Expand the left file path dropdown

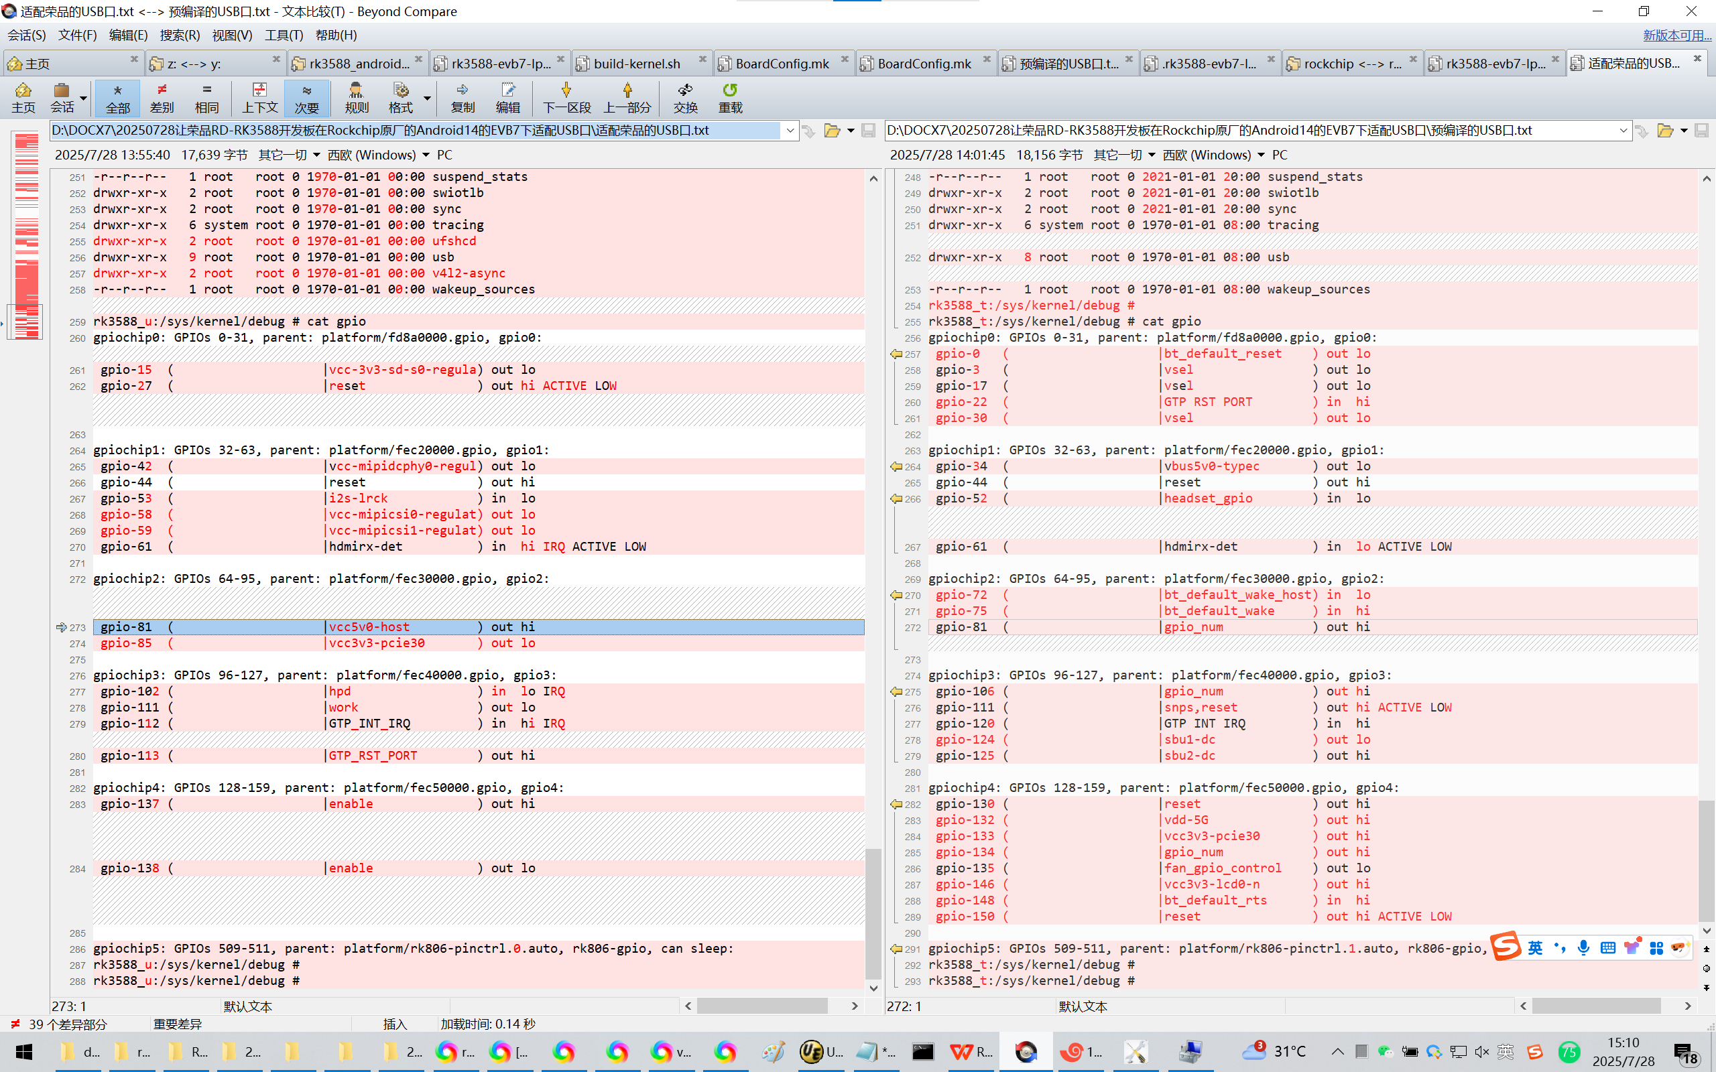(x=790, y=131)
